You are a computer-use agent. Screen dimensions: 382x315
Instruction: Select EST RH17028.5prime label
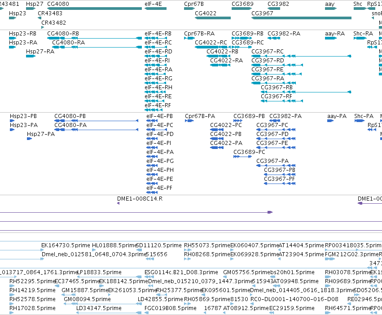click(x=32, y=308)
